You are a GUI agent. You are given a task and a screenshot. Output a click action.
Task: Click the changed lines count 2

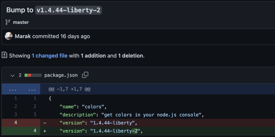[20, 75]
